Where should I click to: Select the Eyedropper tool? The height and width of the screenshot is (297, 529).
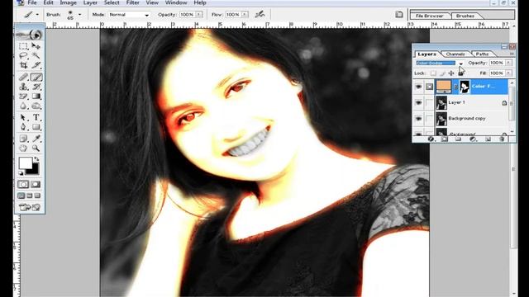[36, 139]
